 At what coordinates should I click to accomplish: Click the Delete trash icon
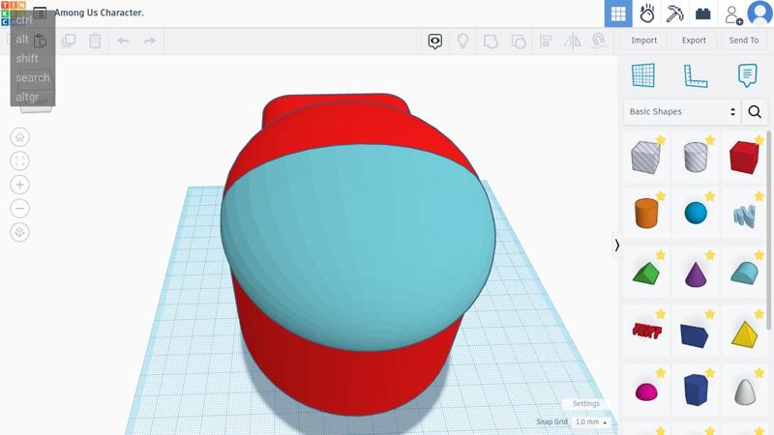click(x=95, y=41)
